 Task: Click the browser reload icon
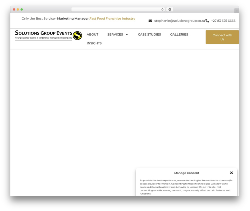[162, 9]
